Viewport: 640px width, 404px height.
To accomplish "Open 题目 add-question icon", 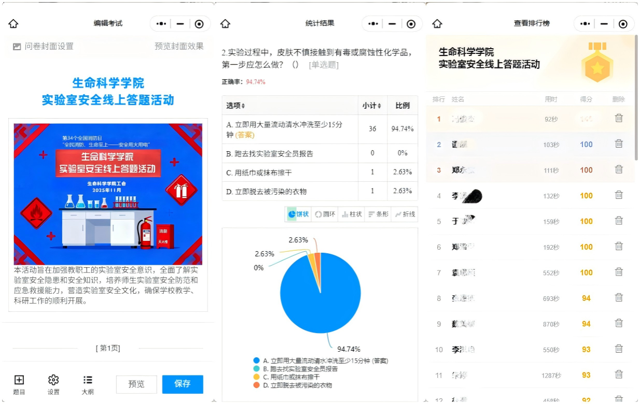I will (19, 380).
